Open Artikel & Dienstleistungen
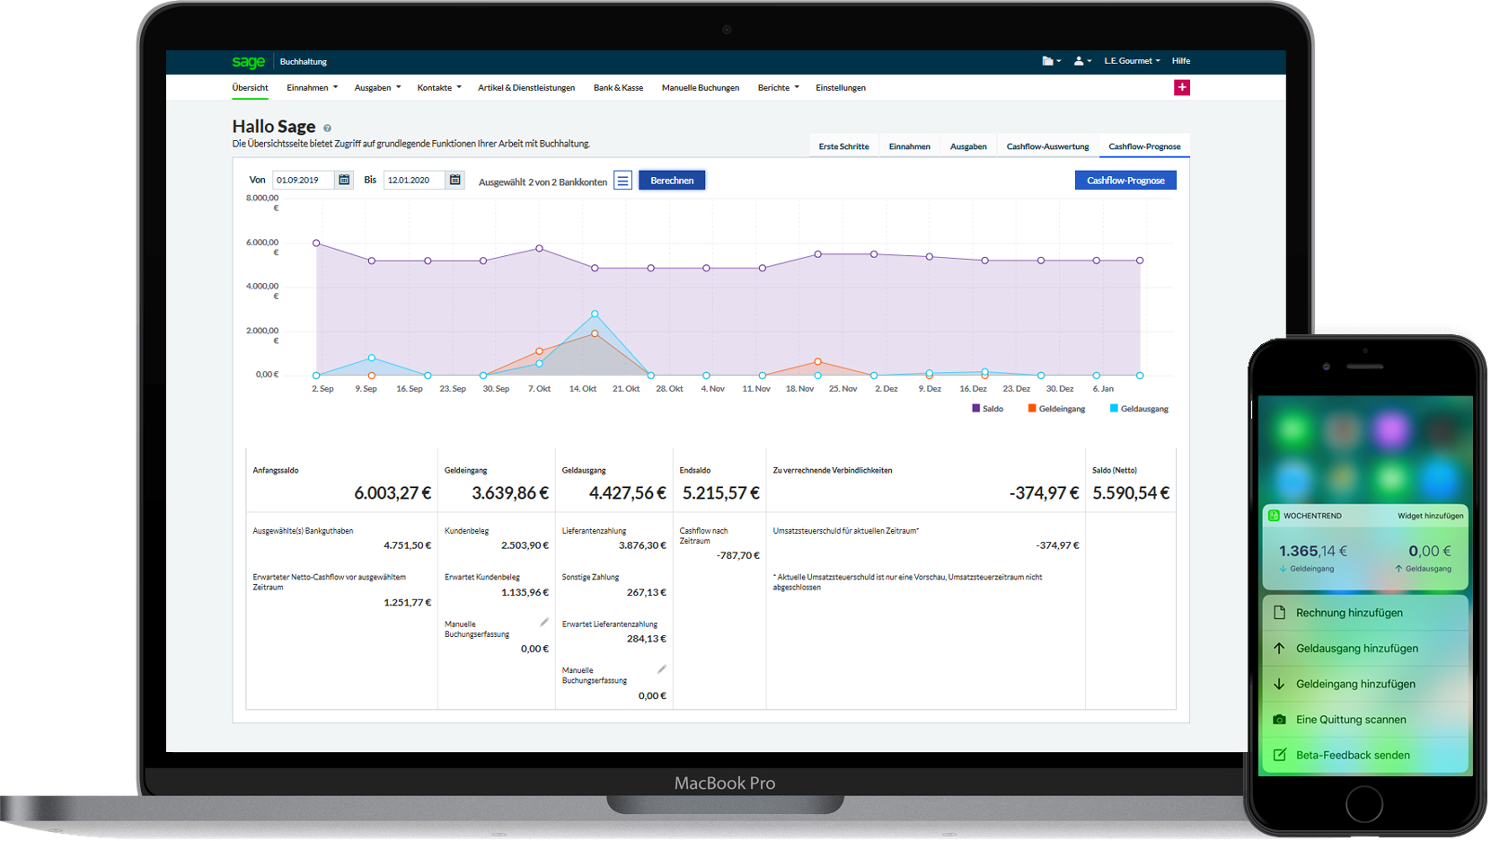 526,88
